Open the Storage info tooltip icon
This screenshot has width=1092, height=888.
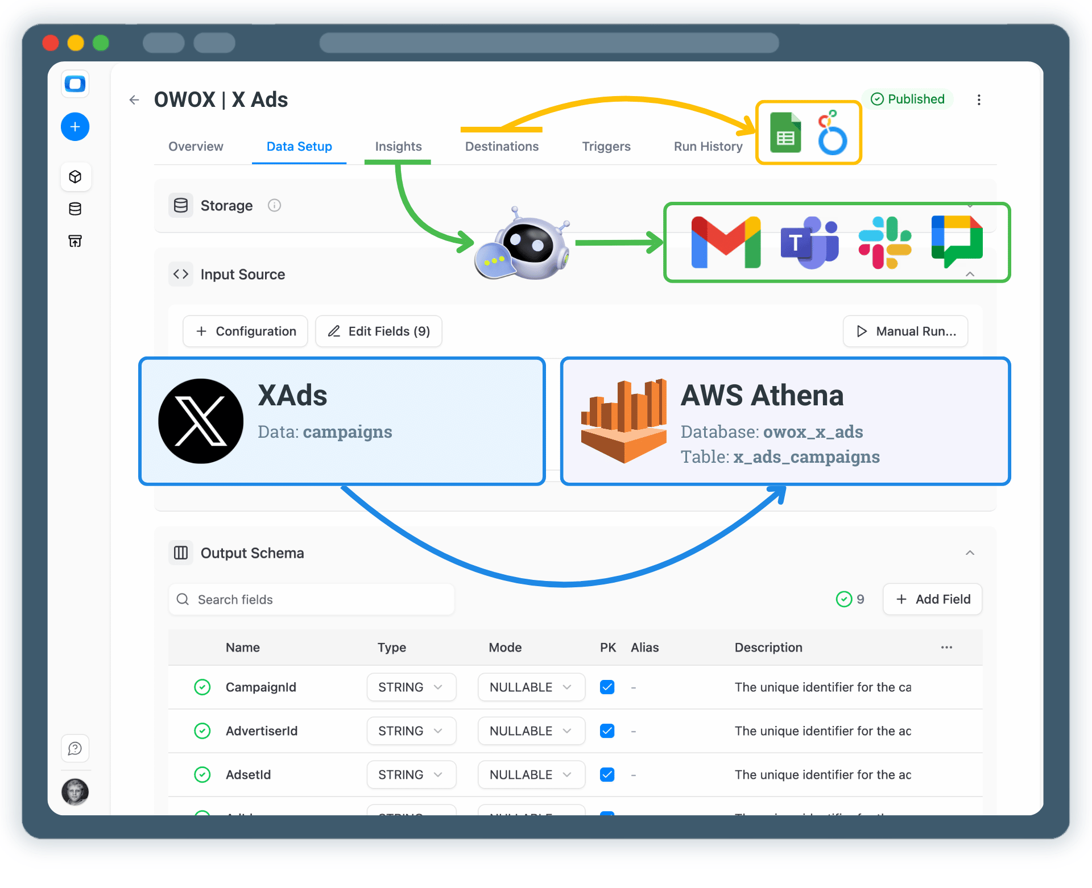pyautogui.click(x=275, y=205)
